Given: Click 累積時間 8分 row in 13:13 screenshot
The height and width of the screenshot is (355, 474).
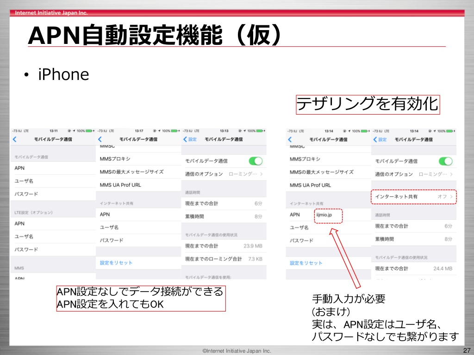Looking at the screenshot, I should 224,216.
